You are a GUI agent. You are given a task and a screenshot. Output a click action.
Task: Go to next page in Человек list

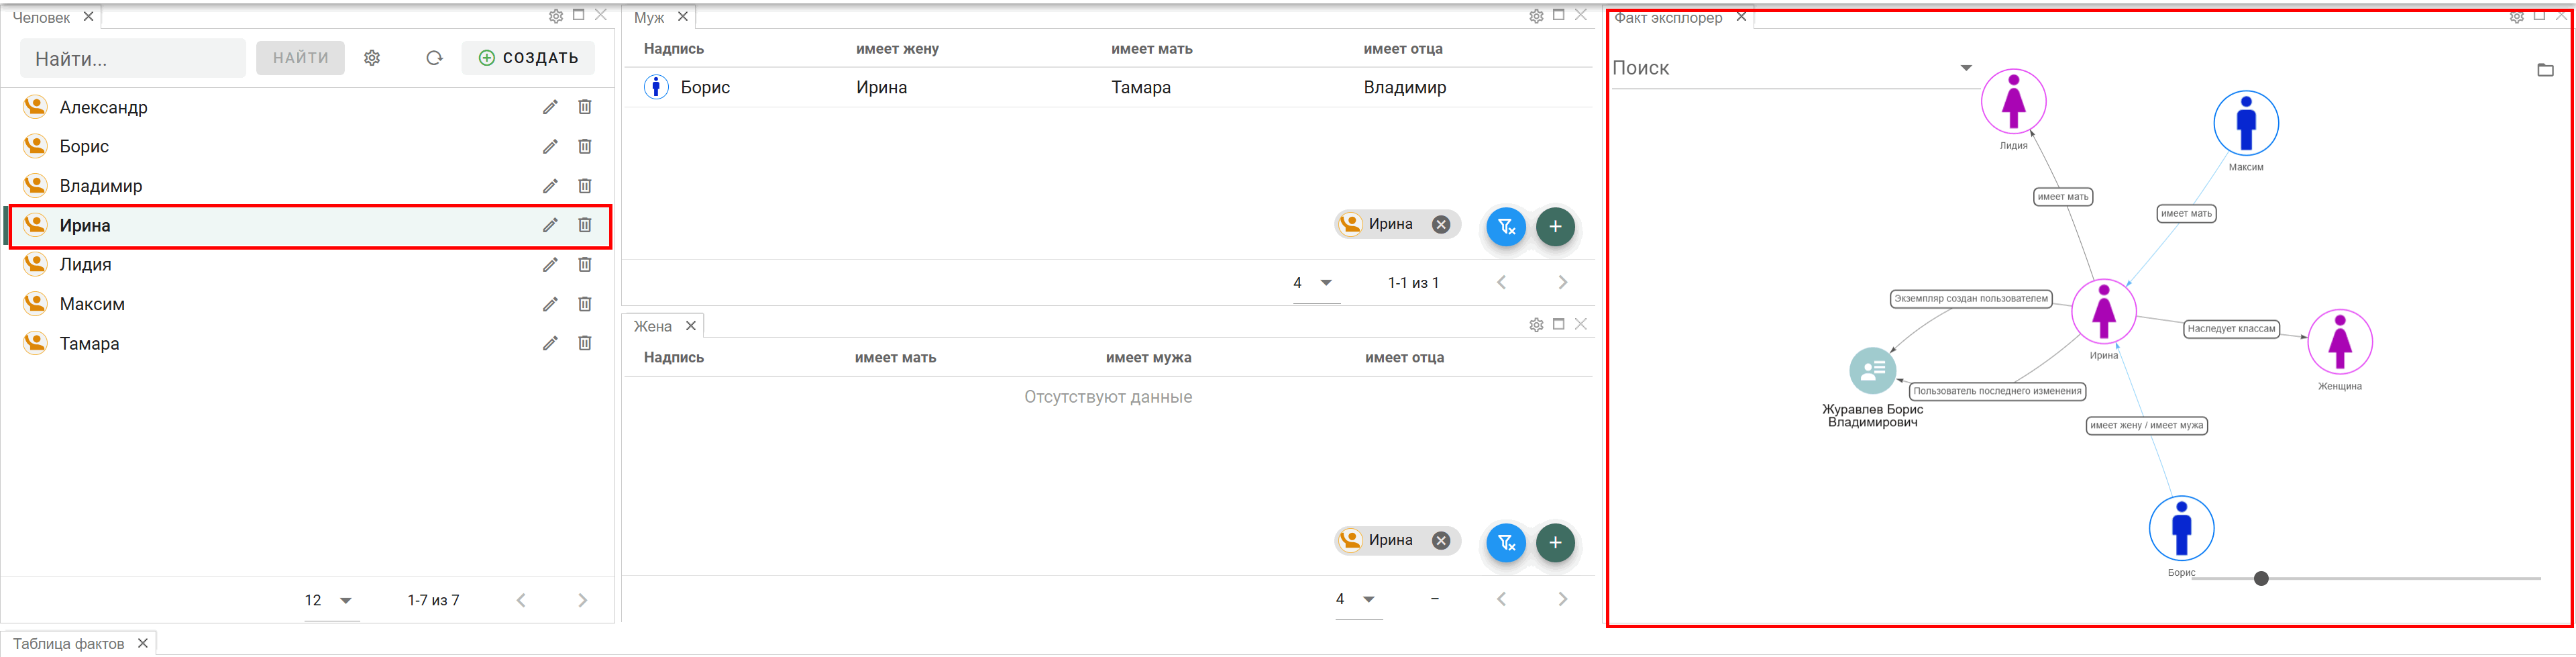[x=583, y=600]
